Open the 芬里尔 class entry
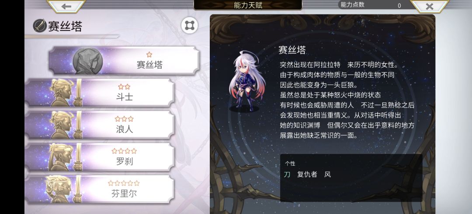Viewport: 472px width, 214px height. point(100,190)
